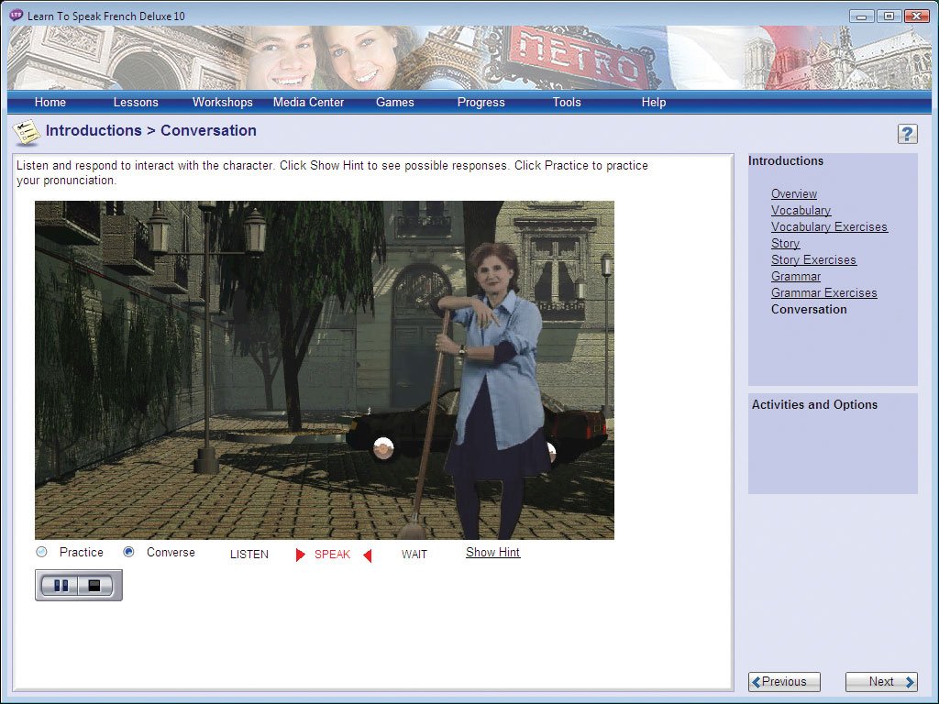Screen dimensions: 939x704
Task: Go to the Previous page
Action: 784,681
